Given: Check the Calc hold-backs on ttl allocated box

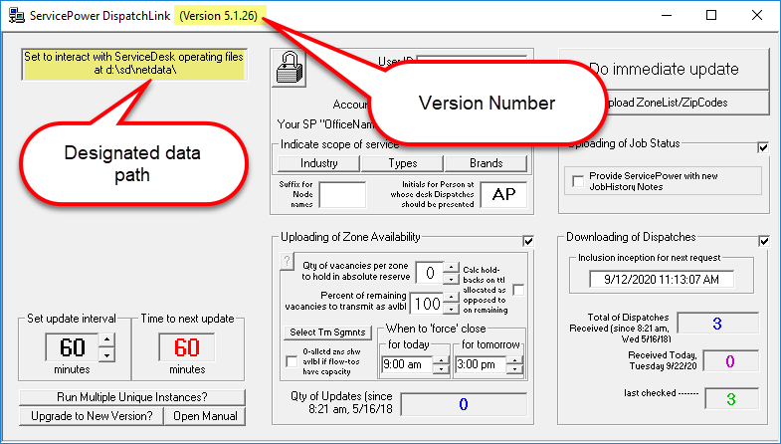Looking at the screenshot, I should [x=518, y=289].
